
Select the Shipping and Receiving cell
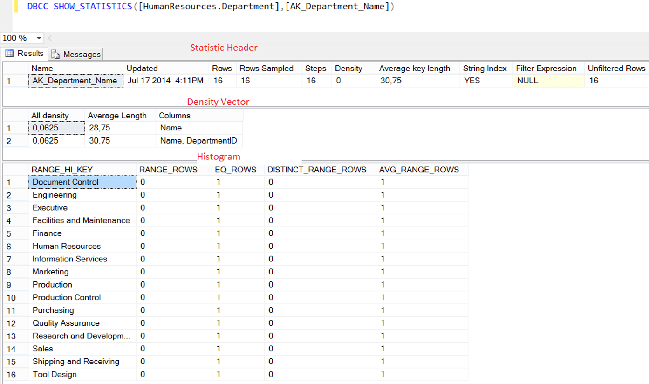[82, 362]
